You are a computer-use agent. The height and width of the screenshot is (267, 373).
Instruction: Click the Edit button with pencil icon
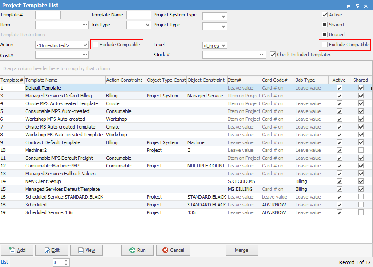pos(51,250)
